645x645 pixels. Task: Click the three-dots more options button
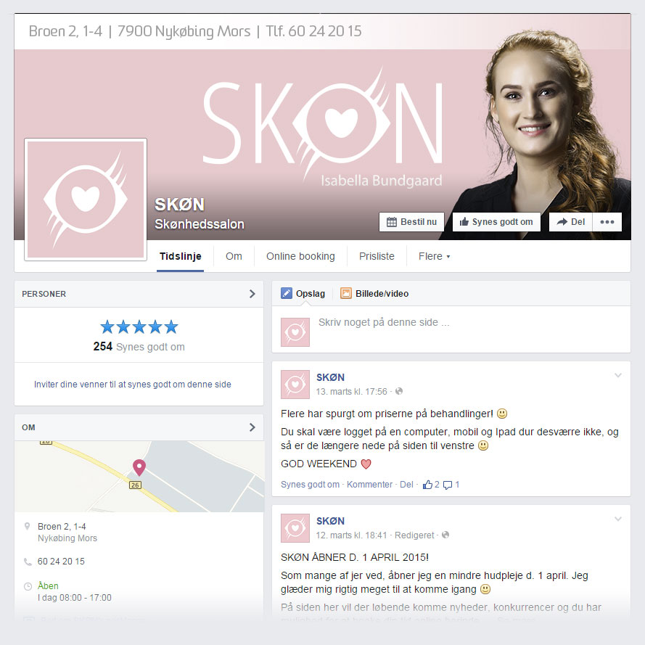coord(607,222)
